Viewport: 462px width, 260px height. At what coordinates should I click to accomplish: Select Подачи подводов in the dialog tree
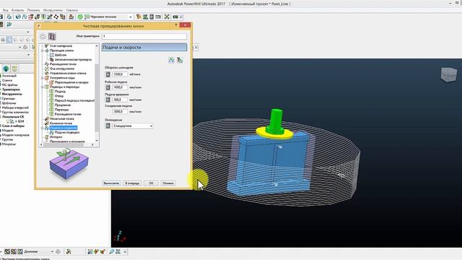pyautogui.click(x=67, y=133)
